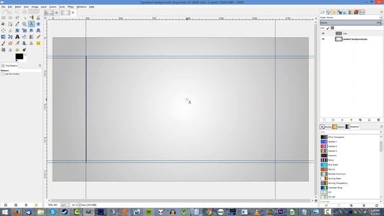Adjust the layer Opacity slider

(x=351, y=23)
